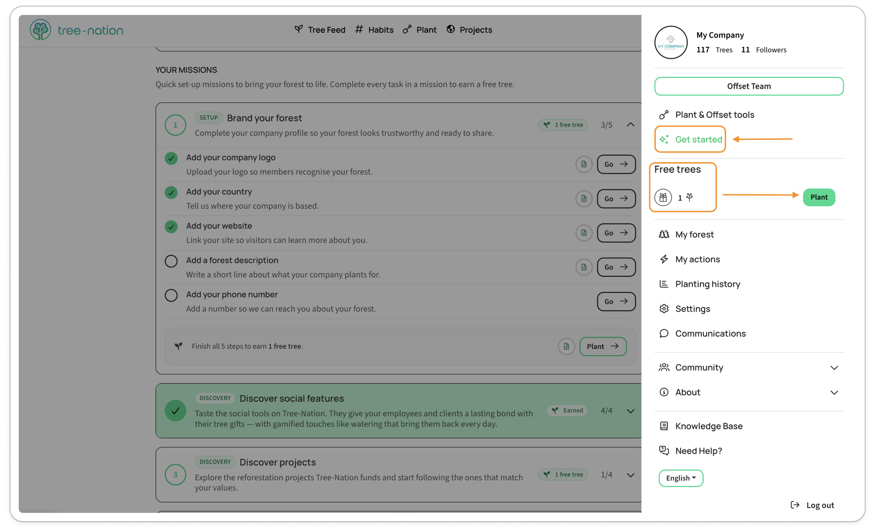Image resolution: width=877 pixels, height=532 pixels.
Task: Click Go for Add your company logo
Action: [x=616, y=164]
